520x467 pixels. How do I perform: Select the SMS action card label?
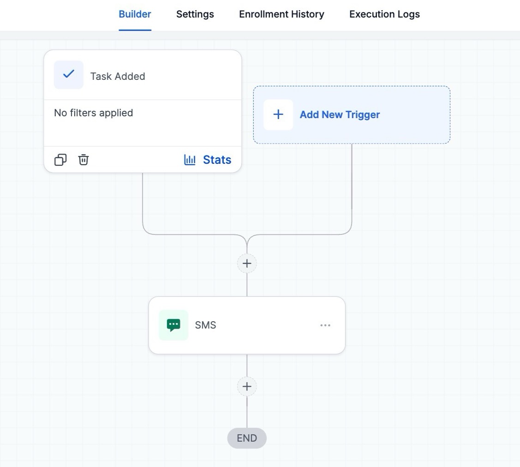tap(205, 325)
